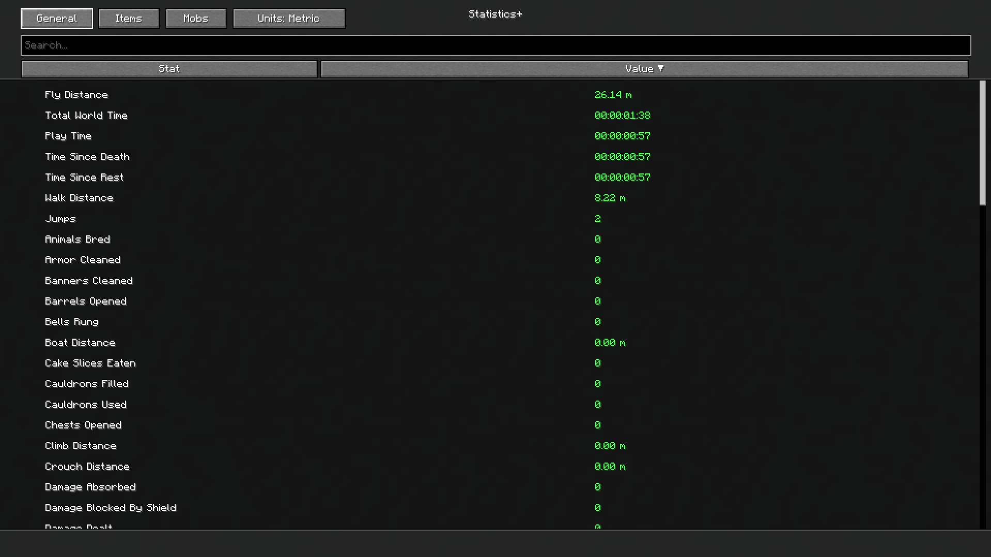Screen dimensions: 991x557
Task: Click the Statistics+ screen title
Action: pyautogui.click(x=495, y=14)
